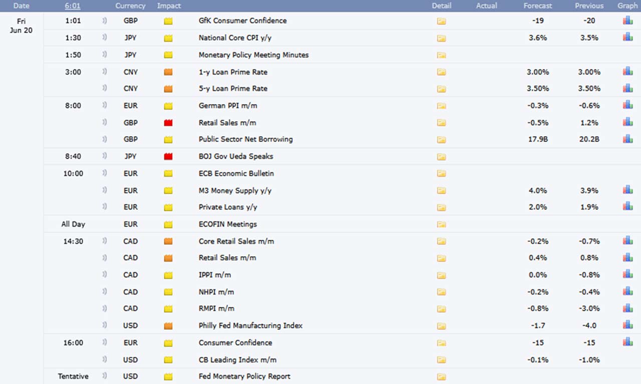Open detail folder for Fed Monetary Policy Report

tap(441, 376)
